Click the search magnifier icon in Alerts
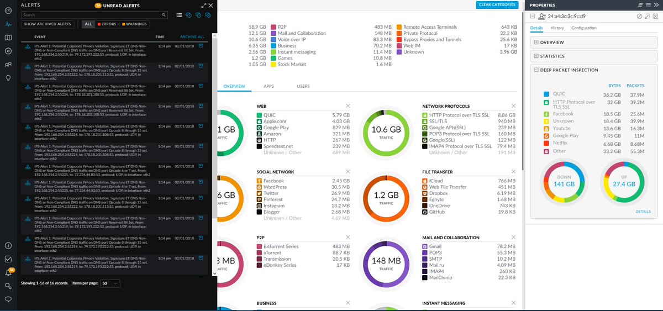 click(x=164, y=15)
